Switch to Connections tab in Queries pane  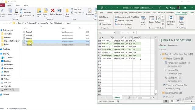[x=173, y=45]
